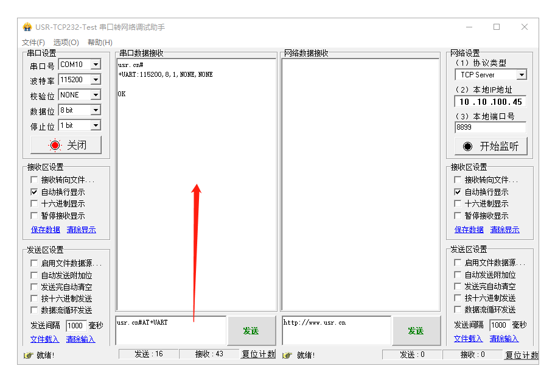Viewport: 555px width, 377px height.
Task: Expand the NONE parity dropdown
Action: [x=96, y=95]
